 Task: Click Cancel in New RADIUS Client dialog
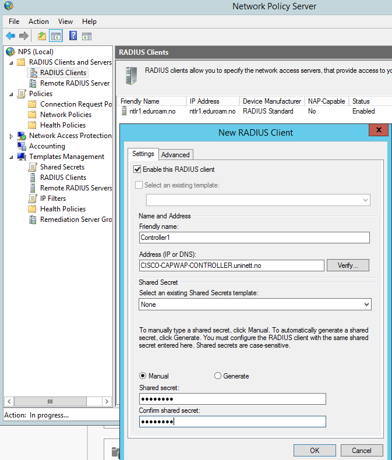pyautogui.click(x=362, y=450)
